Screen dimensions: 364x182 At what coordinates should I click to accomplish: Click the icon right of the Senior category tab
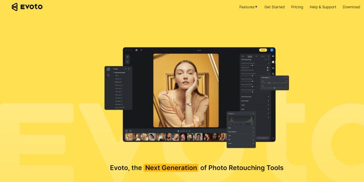269,56
